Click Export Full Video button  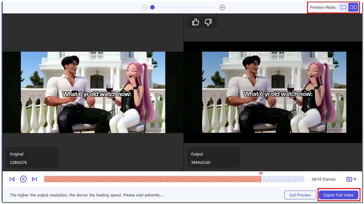(x=339, y=195)
